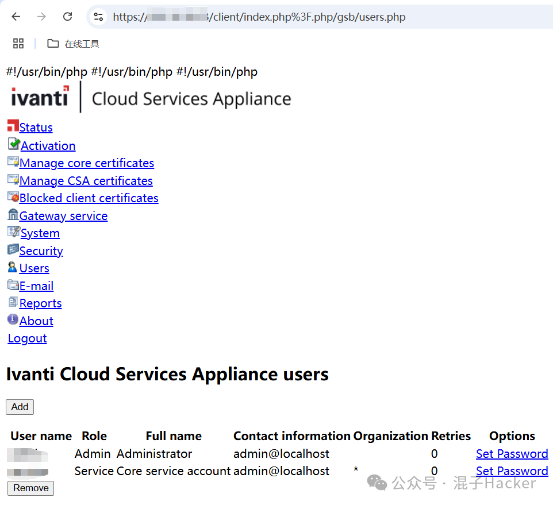Click the Full name column header
553x505 pixels.
174,436
